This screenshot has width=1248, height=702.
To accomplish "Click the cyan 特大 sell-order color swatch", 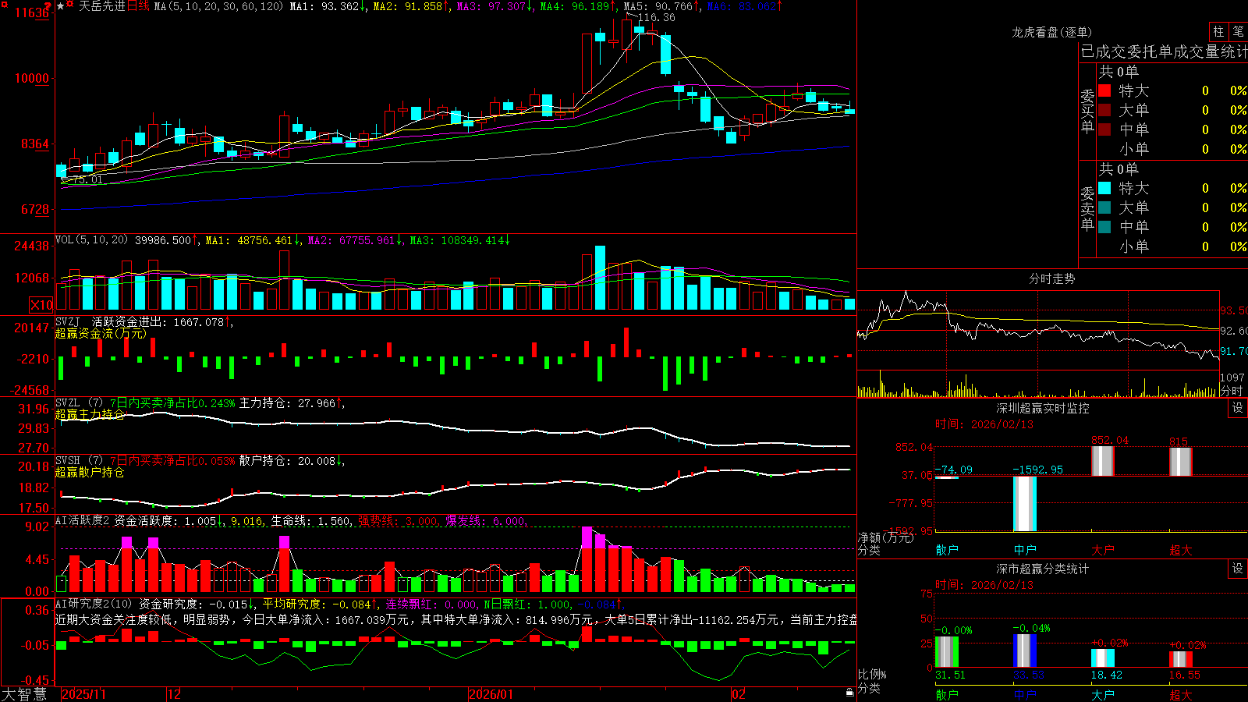I will click(x=1104, y=188).
